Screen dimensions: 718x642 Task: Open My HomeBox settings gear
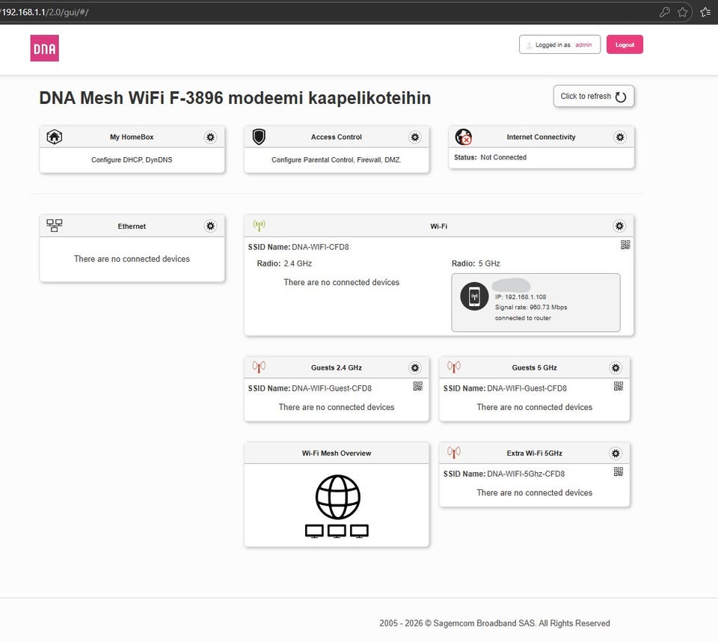click(210, 138)
